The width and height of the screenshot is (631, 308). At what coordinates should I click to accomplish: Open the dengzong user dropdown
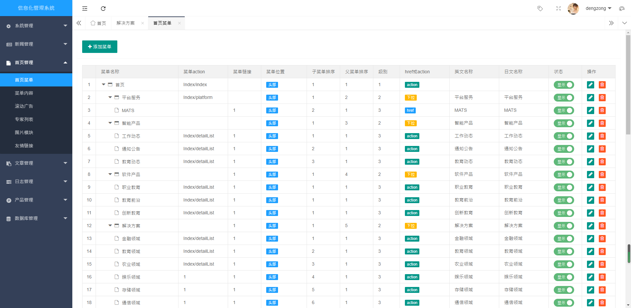tap(598, 9)
